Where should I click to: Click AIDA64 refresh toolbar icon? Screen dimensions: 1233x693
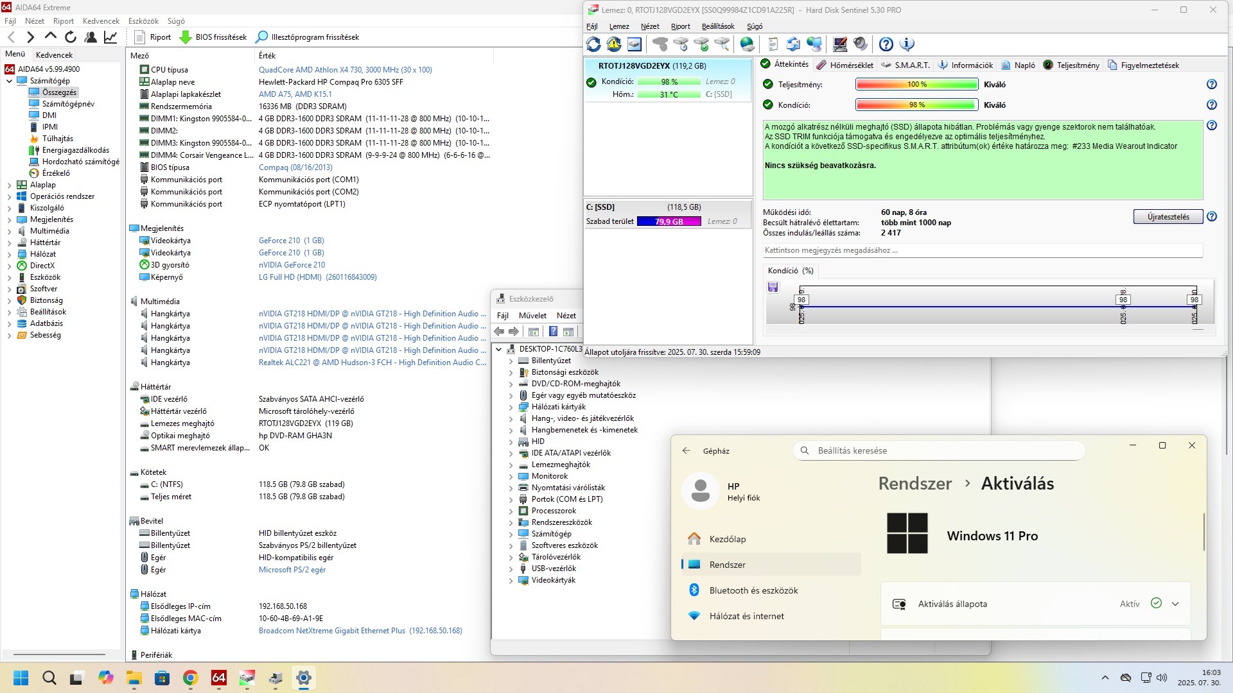71,37
